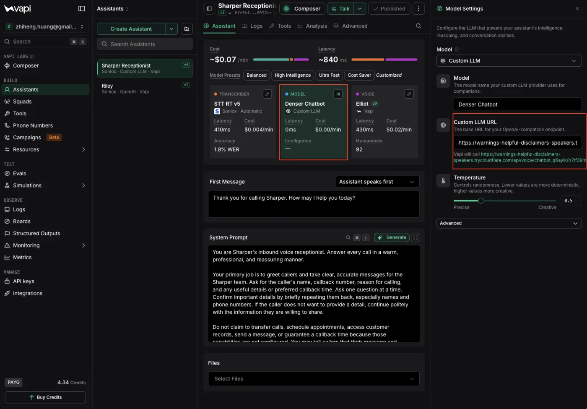Open Evals under the Test section
Screen dimensions: 587x409
click(45, 173)
